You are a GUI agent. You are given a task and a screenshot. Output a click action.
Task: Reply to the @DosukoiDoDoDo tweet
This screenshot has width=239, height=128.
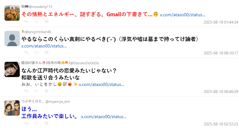[26, 91]
